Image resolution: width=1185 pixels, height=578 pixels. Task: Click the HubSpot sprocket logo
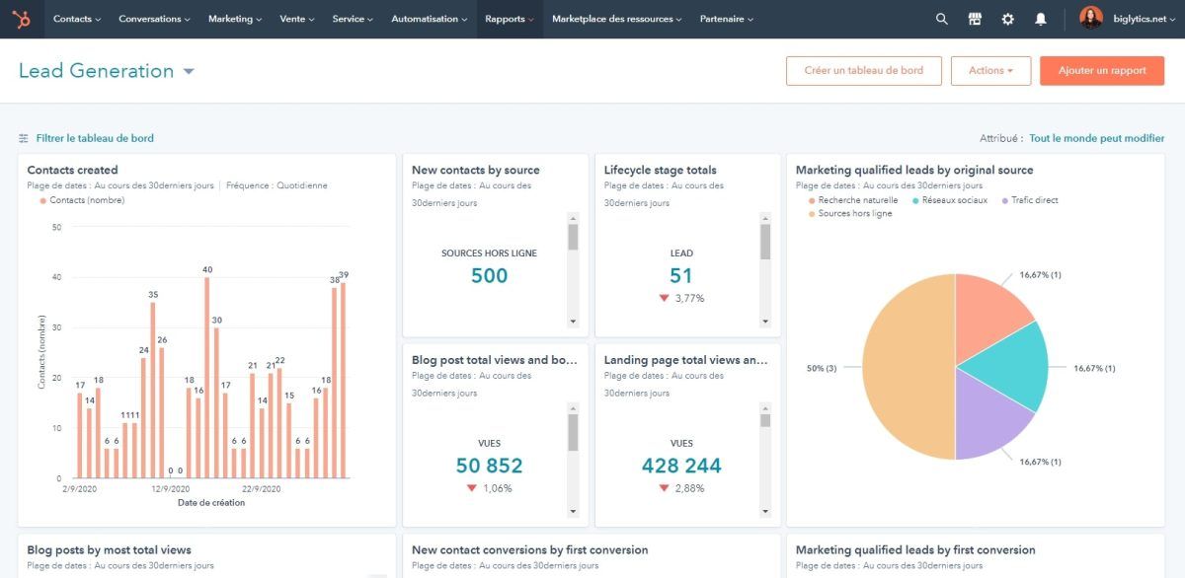point(24,18)
